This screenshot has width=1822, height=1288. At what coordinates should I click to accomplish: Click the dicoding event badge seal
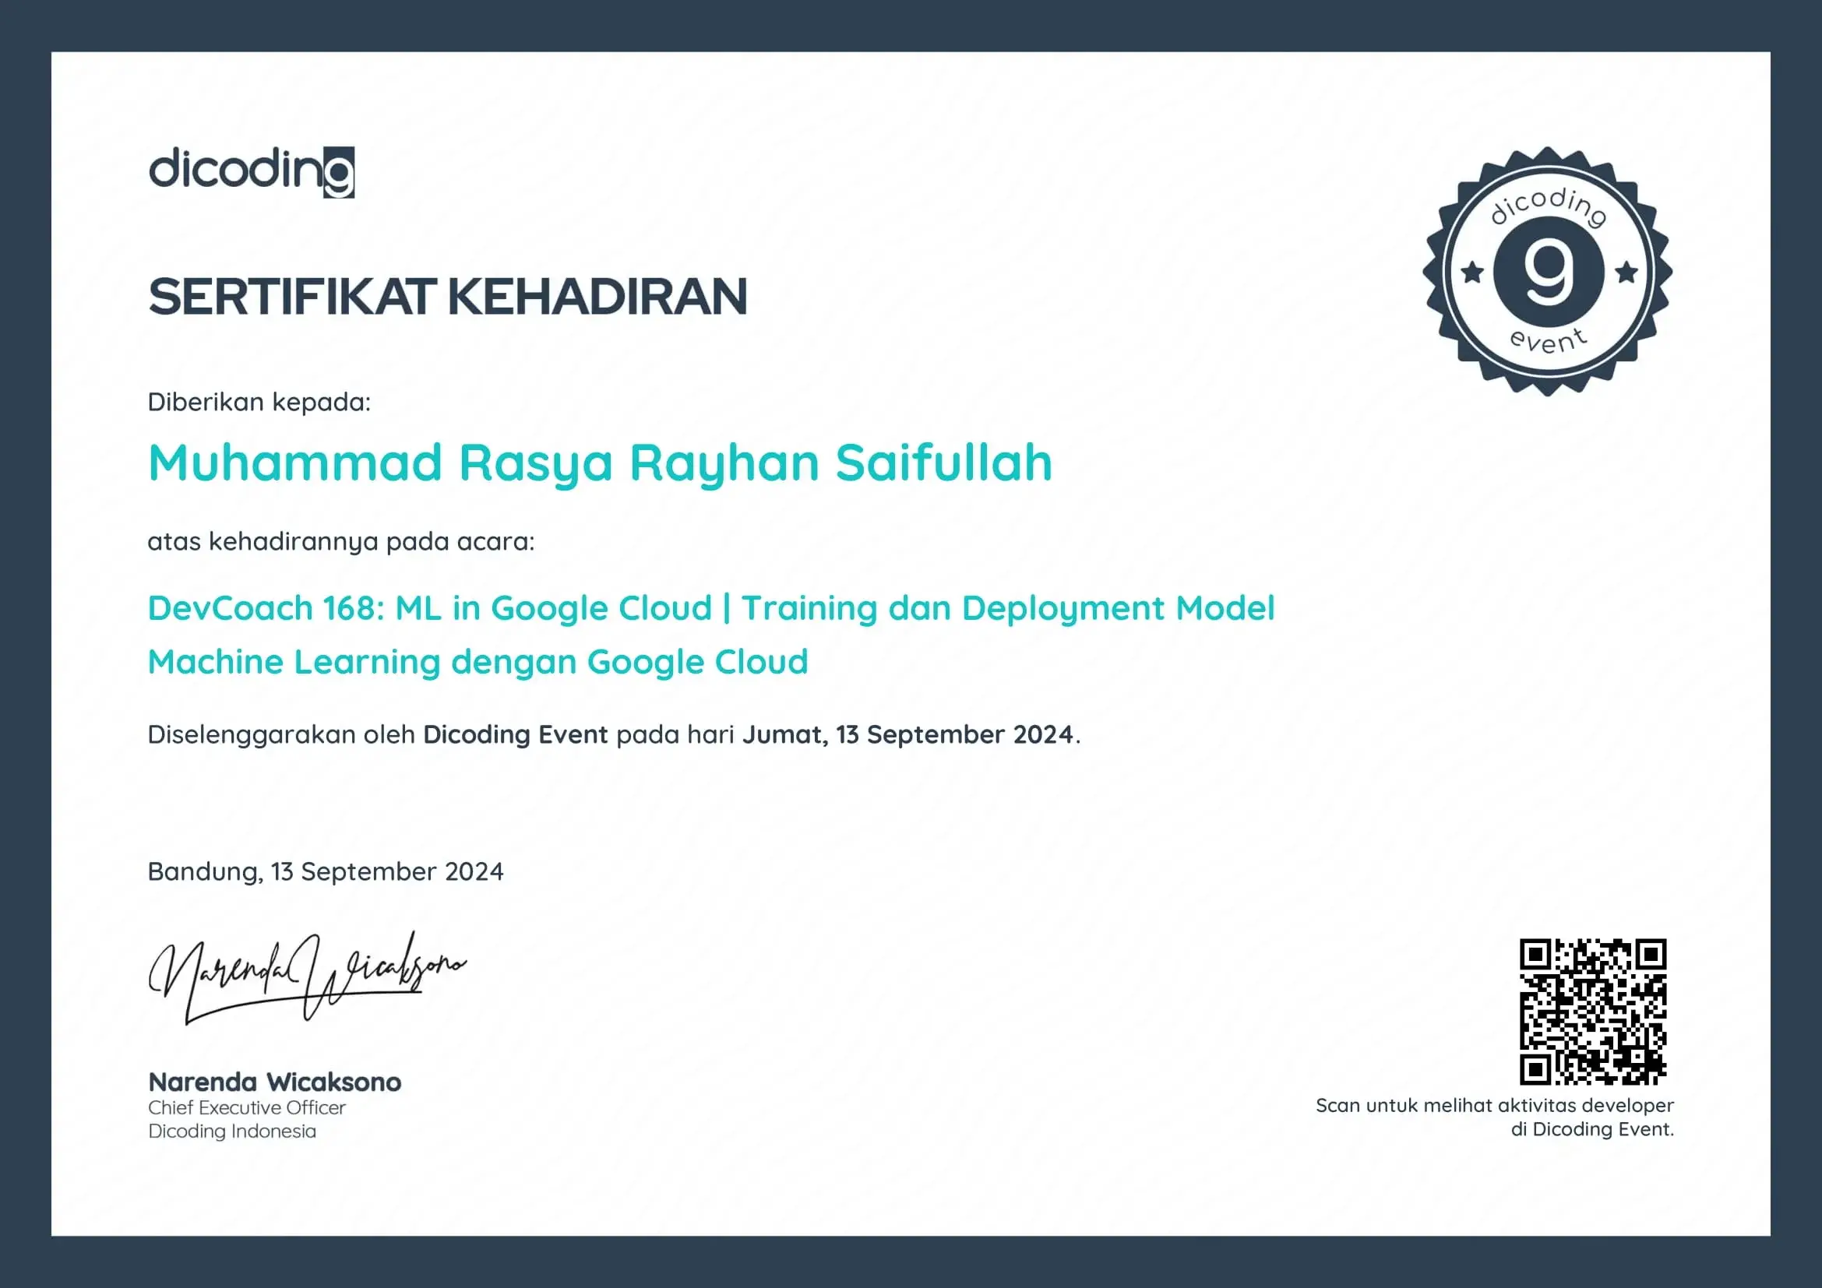click(x=1548, y=272)
